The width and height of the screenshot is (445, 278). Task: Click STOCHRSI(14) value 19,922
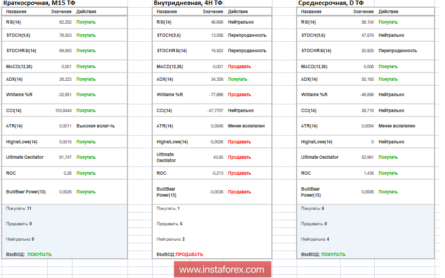click(x=217, y=51)
